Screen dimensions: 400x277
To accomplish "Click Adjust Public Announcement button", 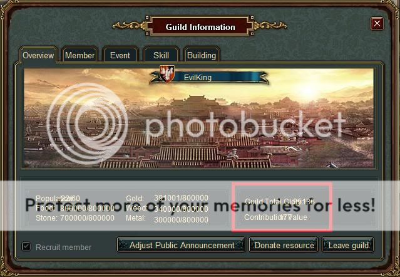I will pos(182,245).
